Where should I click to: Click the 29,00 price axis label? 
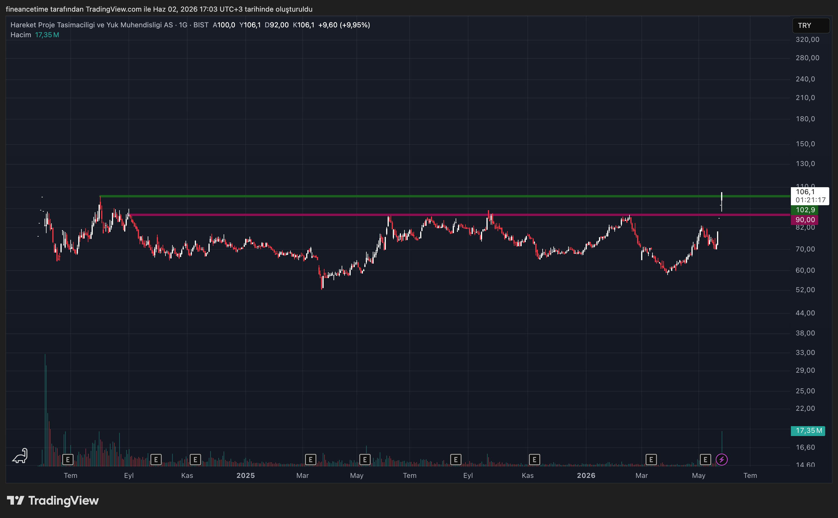(805, 370)
